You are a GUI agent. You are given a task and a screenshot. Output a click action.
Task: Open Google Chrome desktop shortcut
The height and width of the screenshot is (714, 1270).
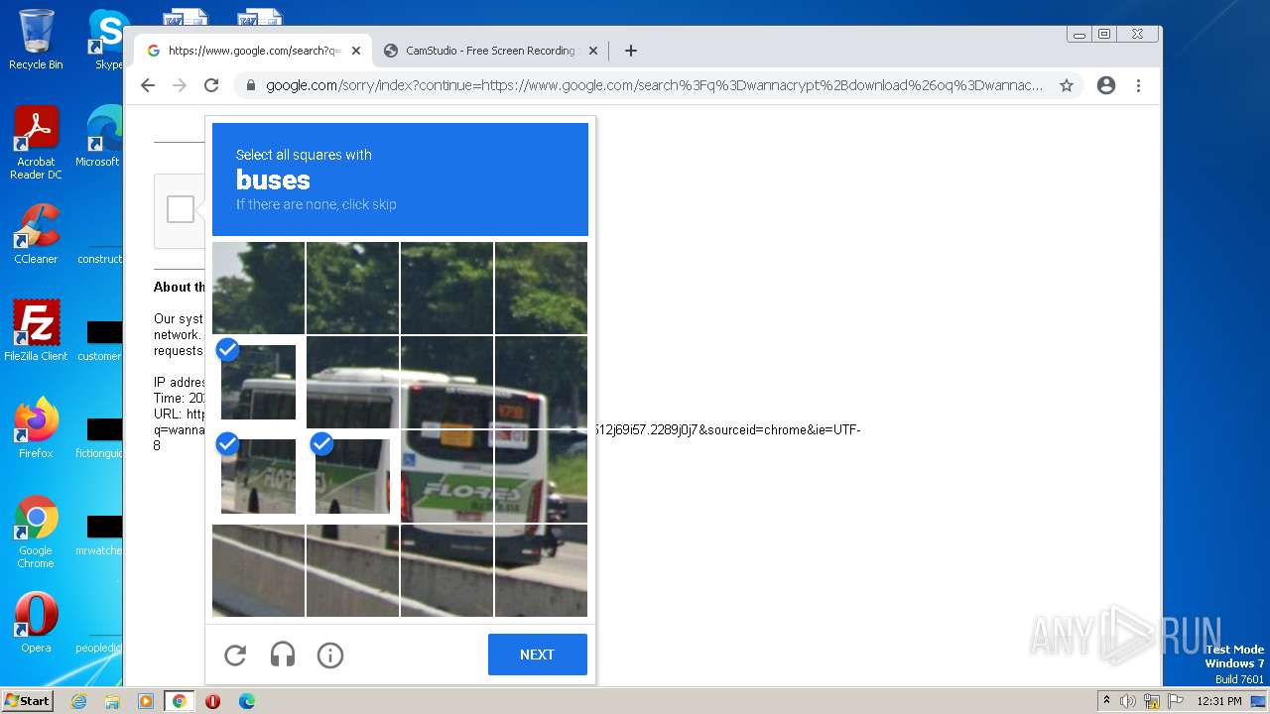coord(36,532)
